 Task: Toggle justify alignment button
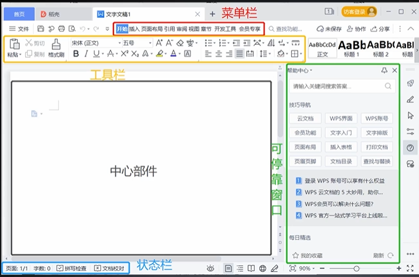tap(239, 54)
